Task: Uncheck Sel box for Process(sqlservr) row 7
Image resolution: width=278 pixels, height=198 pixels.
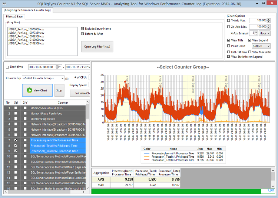Action: [x=16, y=140]
